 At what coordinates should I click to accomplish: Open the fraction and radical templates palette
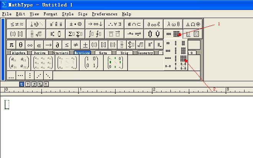pyautogui.click(x=36, y=34)
